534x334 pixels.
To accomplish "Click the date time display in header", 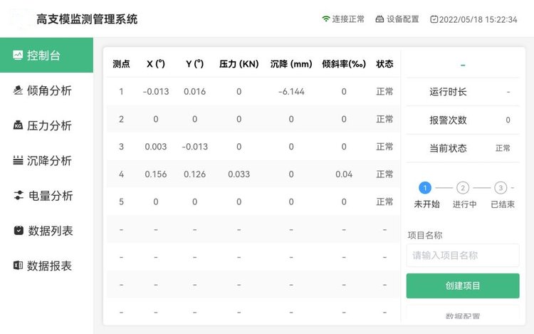I will tap(473, 19).
